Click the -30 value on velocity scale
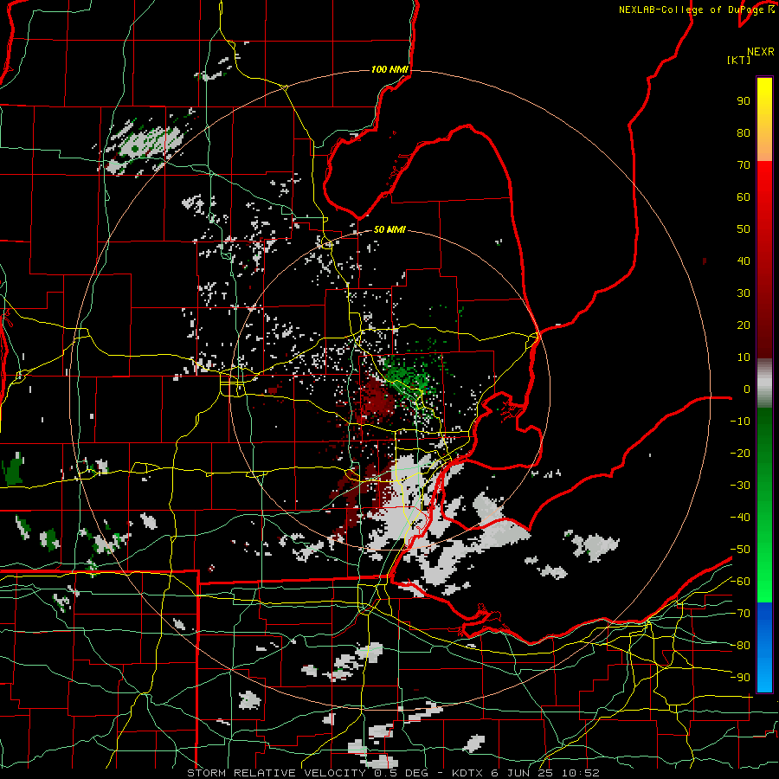Screen dimensions: 779x779 pos(740,486)
